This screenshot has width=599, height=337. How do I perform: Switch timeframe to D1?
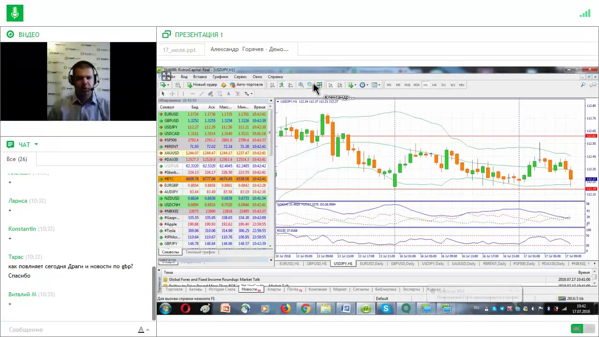[x=444, y=85]
